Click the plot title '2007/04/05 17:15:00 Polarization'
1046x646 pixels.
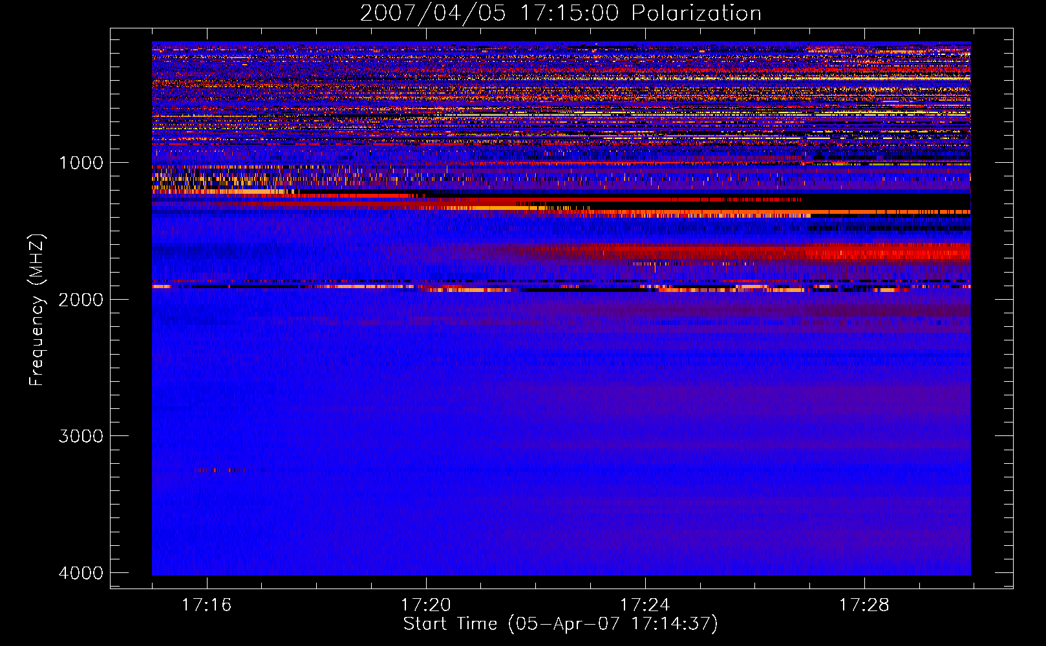coord(560,14)
